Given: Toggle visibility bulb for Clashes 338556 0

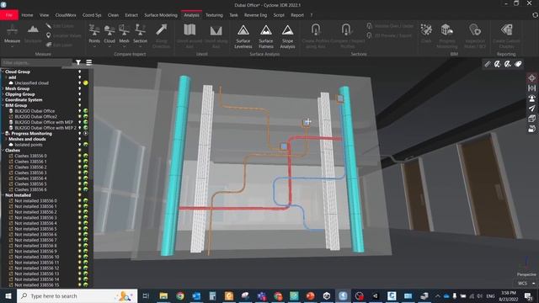Looking at the screenshot, I should pyautogui.click(x=80, y=156).
